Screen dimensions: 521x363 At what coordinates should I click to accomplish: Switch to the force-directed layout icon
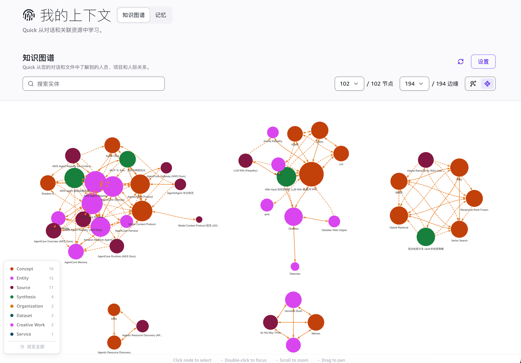click(473, 84)
